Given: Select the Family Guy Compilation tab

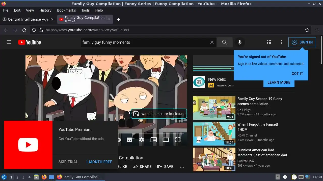Looking at the screenshot, I should point(85,19).
